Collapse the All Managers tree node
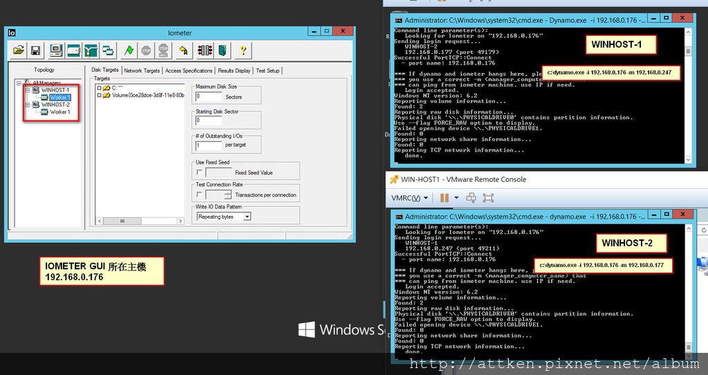This screenshot has width=708, height=375. [19, 83]
